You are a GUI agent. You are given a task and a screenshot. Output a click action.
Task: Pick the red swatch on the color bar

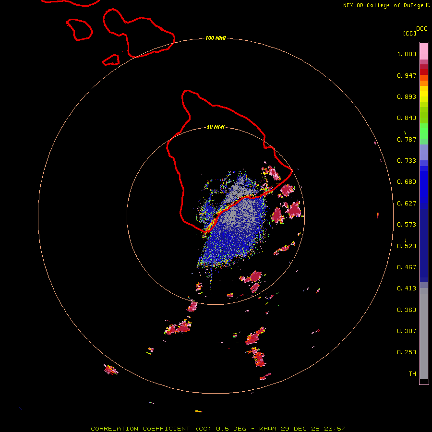pos(424,72)
